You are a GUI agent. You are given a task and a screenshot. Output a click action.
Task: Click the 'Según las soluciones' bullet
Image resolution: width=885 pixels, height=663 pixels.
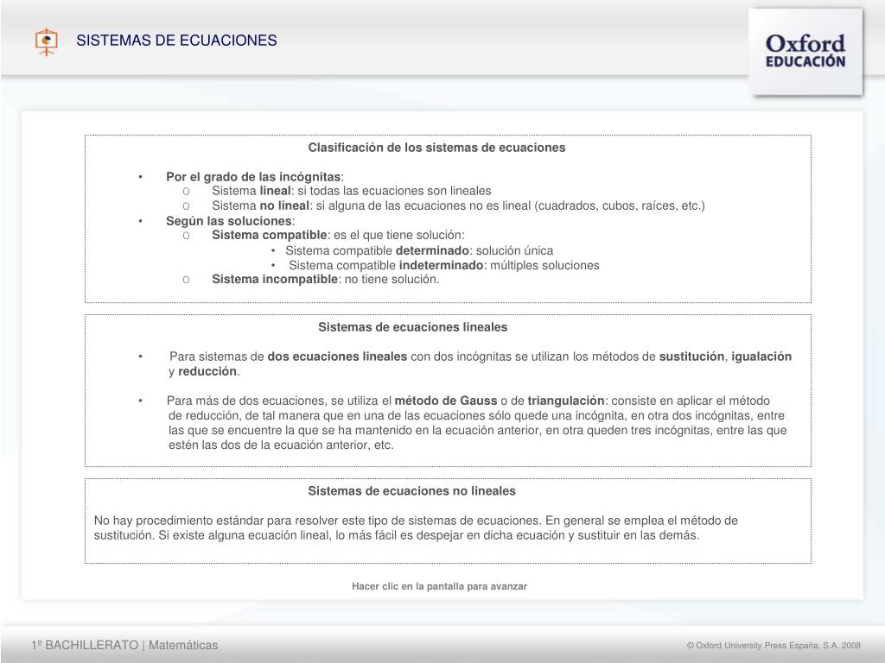point(230,221)
